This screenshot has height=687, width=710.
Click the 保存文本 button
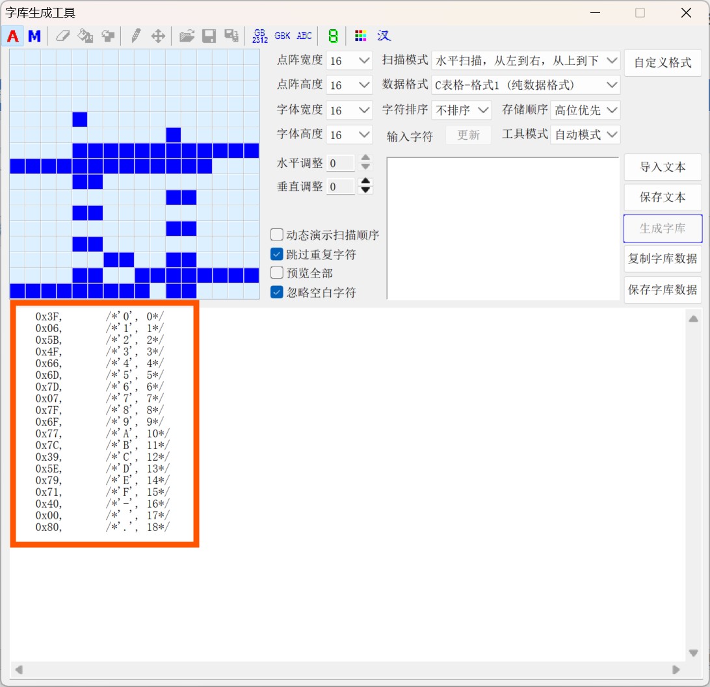click(x=663, y=198)
